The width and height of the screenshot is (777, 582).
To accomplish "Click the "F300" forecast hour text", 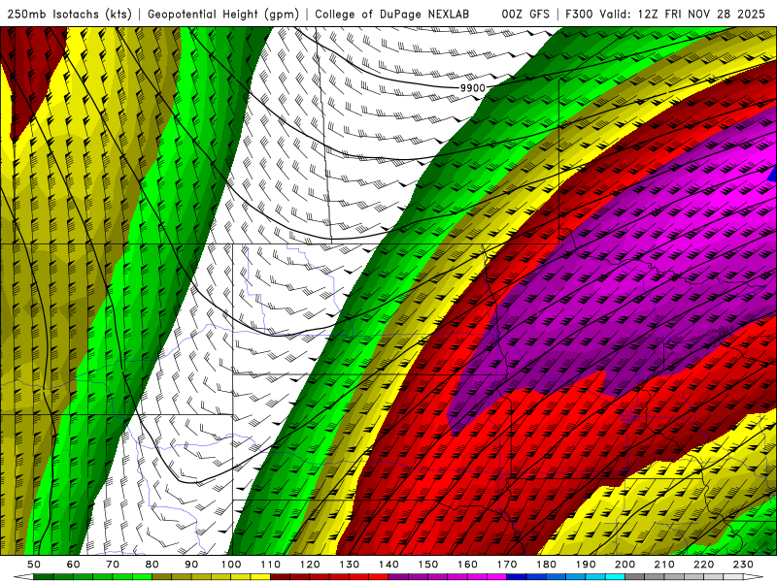I will click(x=579, y=15).
